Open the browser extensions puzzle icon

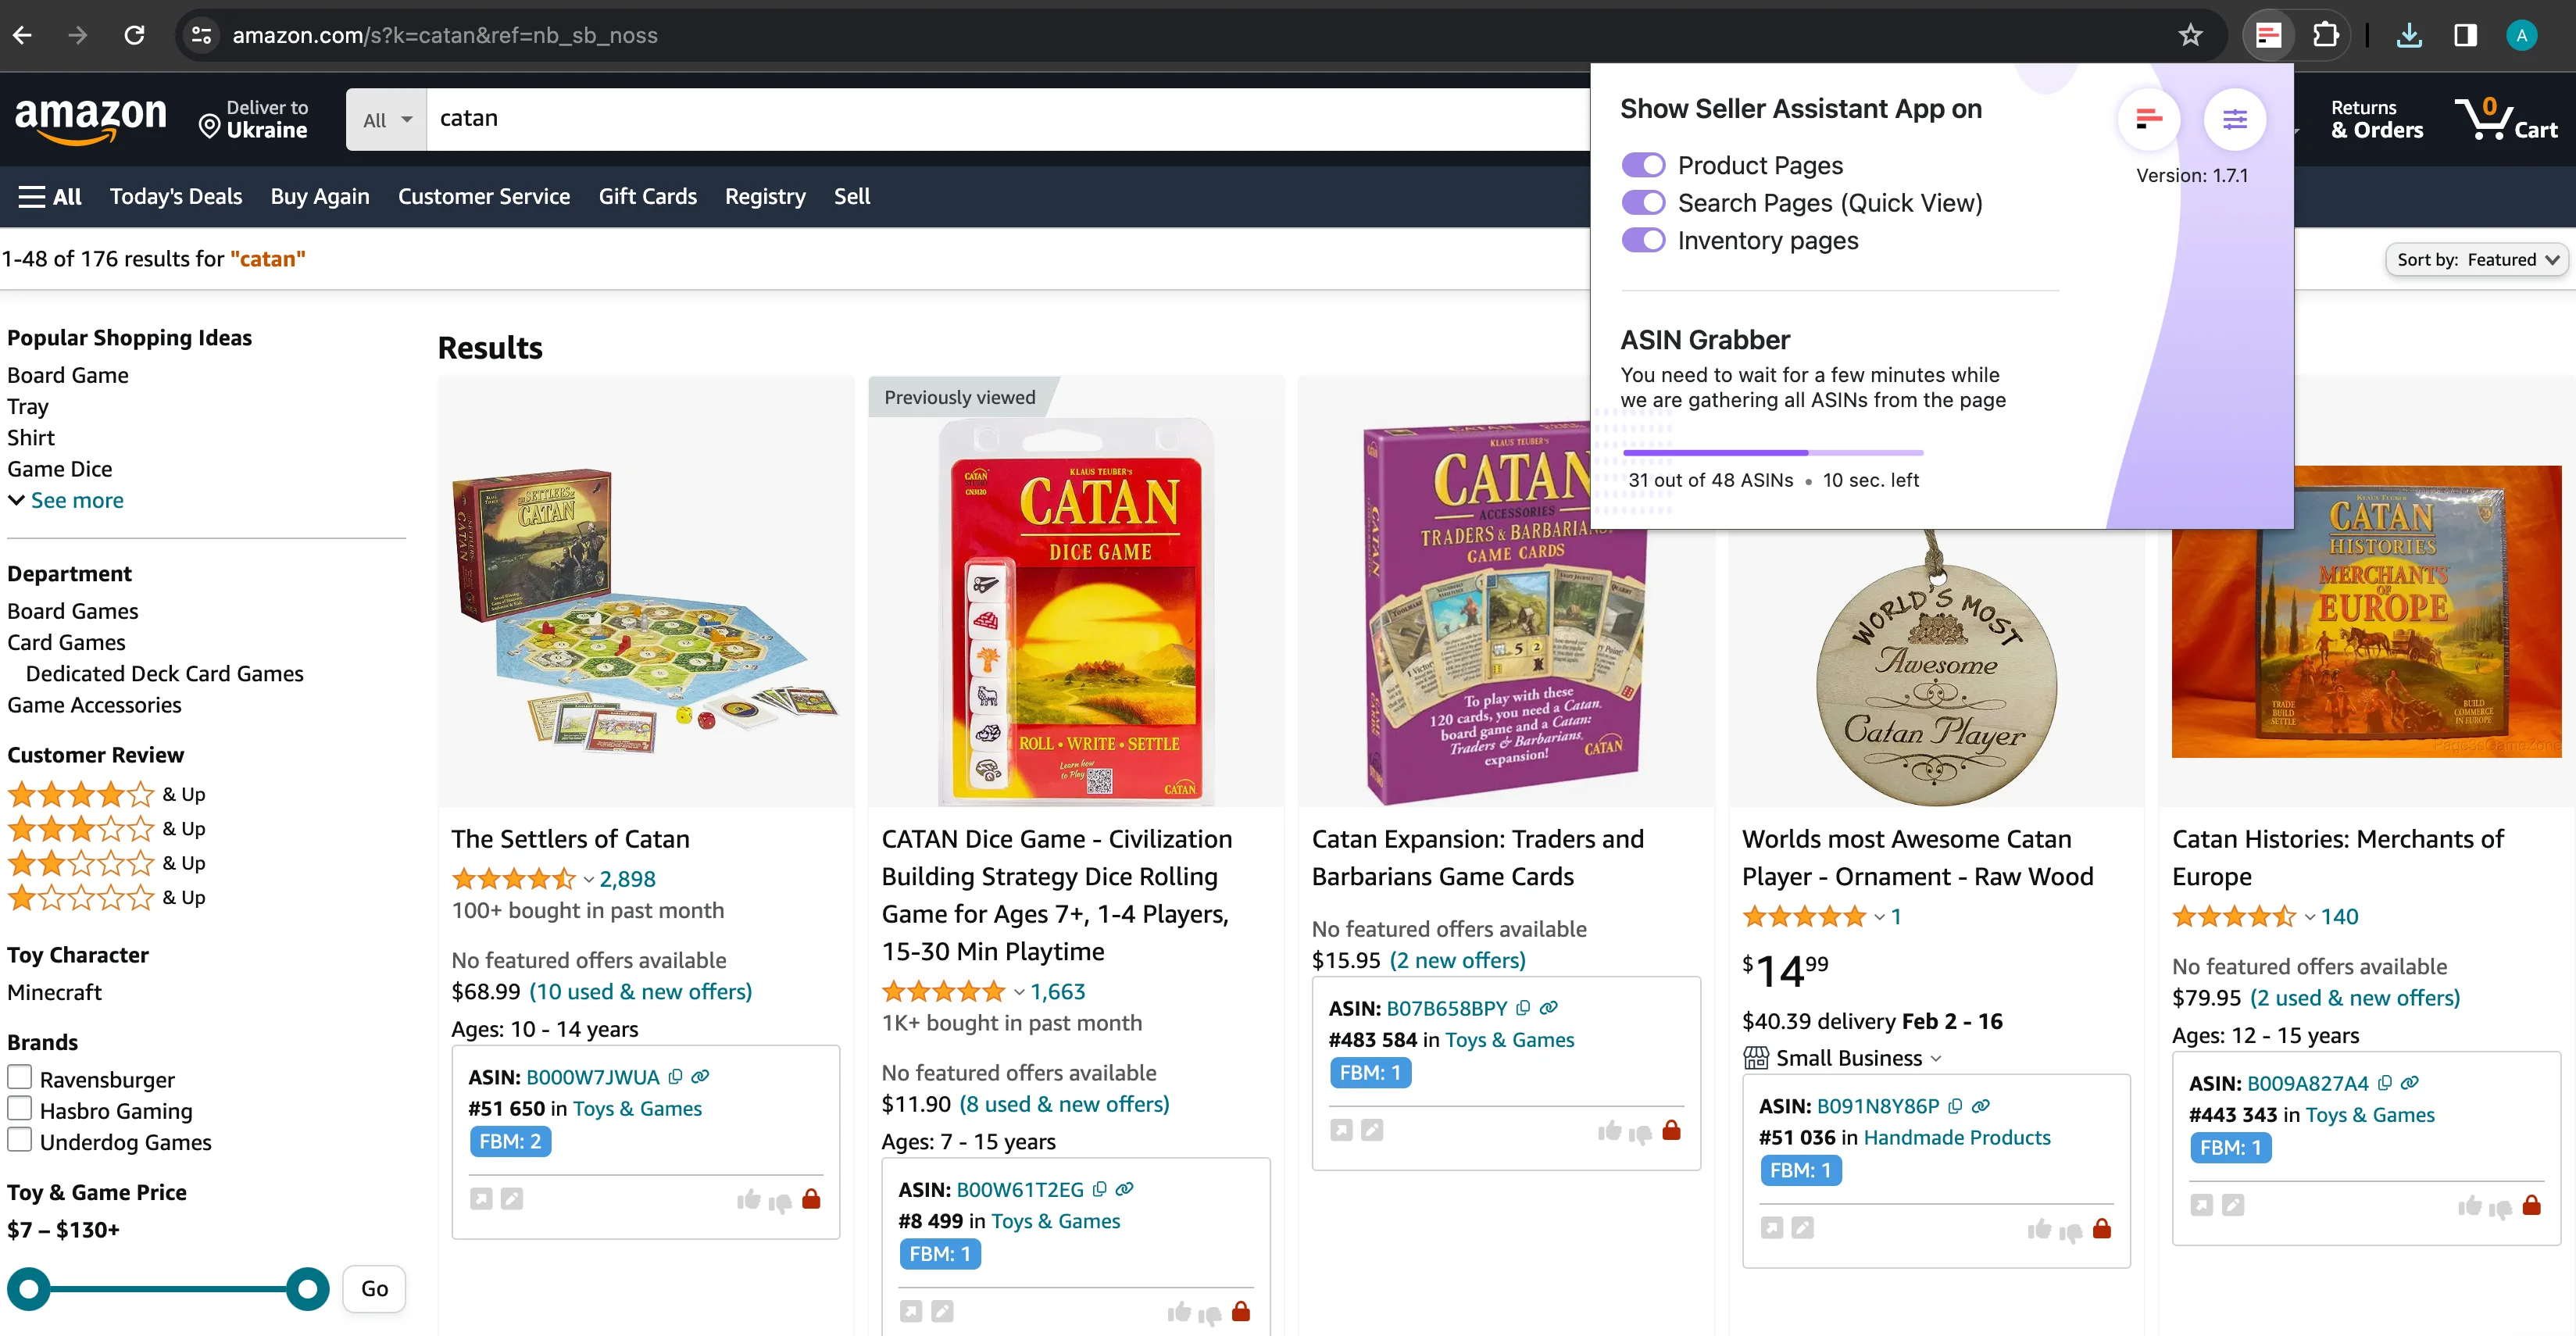[x=2325, y=36]
